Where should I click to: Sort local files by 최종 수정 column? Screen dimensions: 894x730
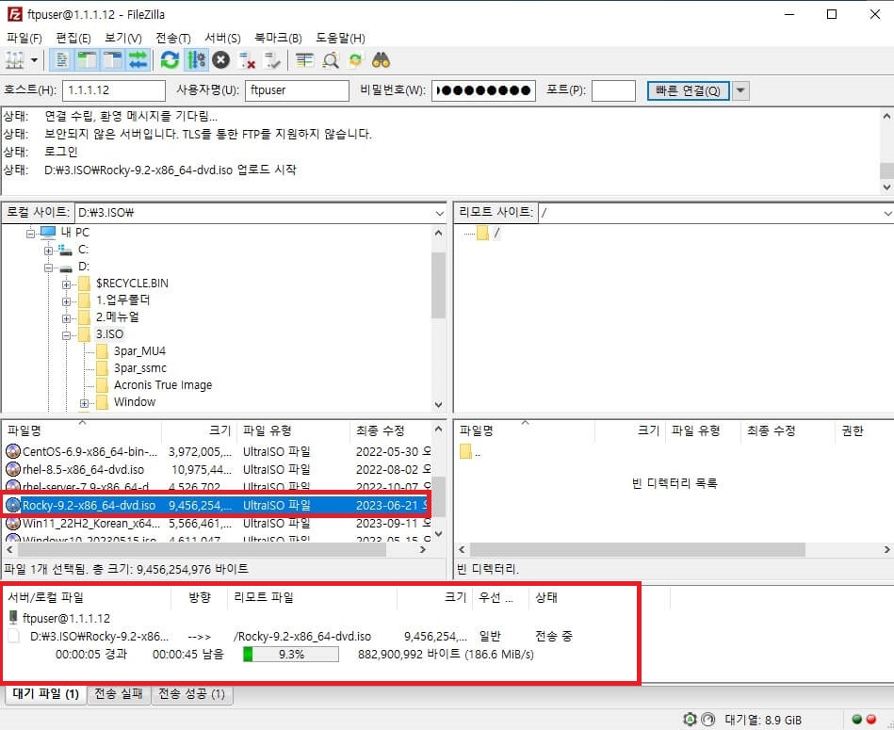391,430
